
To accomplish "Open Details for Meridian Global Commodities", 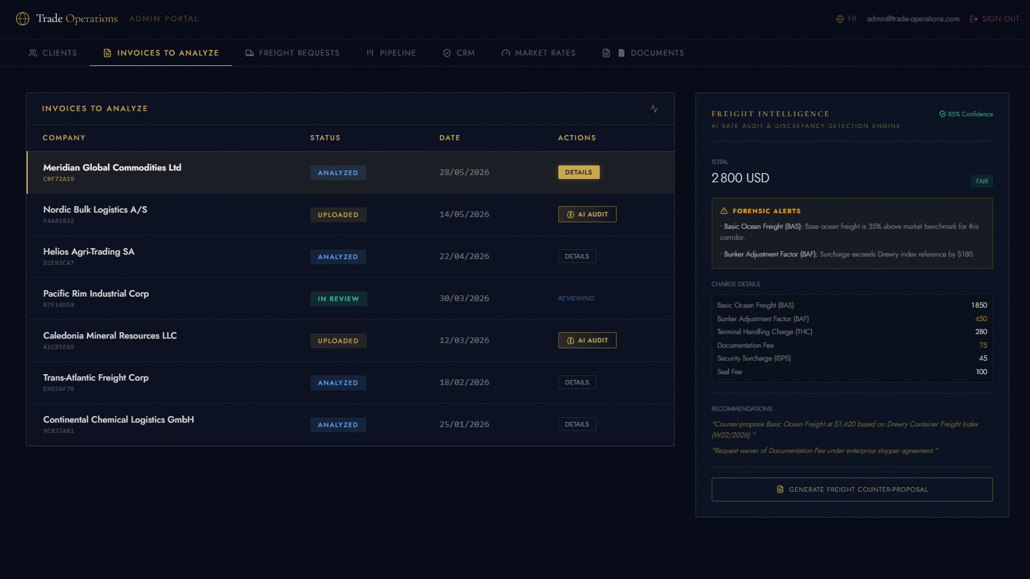I will (x=579, y=173).
